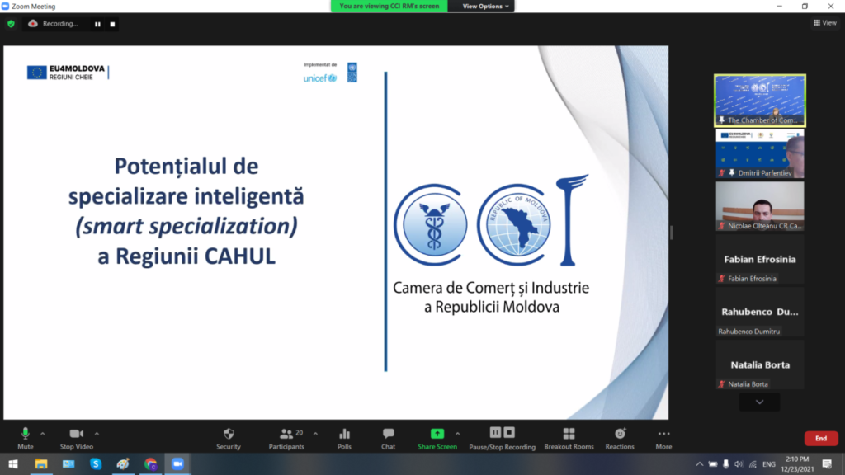Click the shared slide presentation area
This screenshot has height=475, width=845.
[x=336, y=233]
